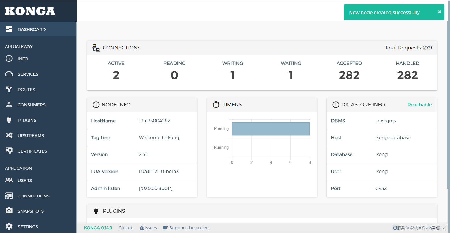Viewport: 450px width, 233px height.
Task: Click the Admin listen value 0.0.0.0:8001
Action: pos(156,188)
